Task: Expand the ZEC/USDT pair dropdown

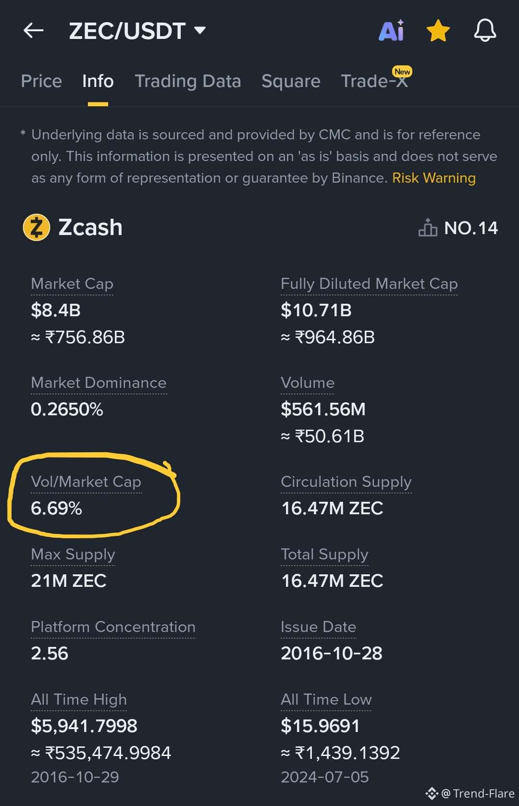Action: pos(200,31)
